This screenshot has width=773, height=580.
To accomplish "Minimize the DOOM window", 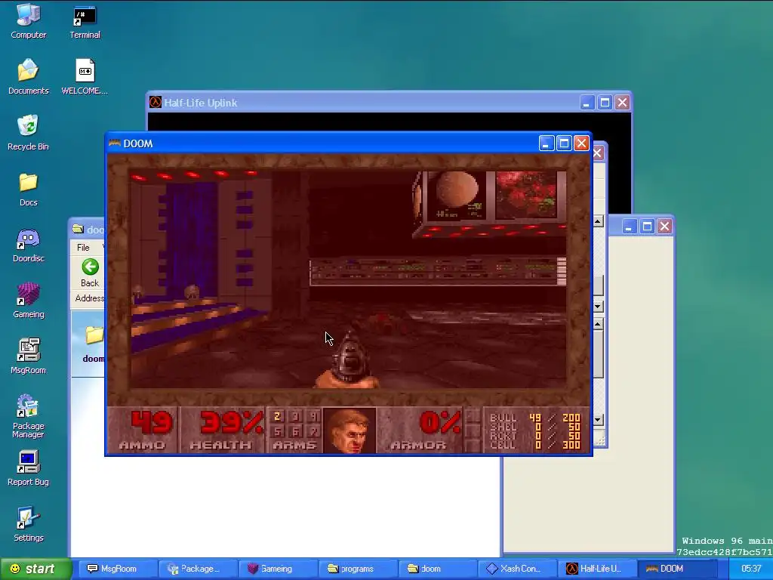I will click(x=546, y=143).
